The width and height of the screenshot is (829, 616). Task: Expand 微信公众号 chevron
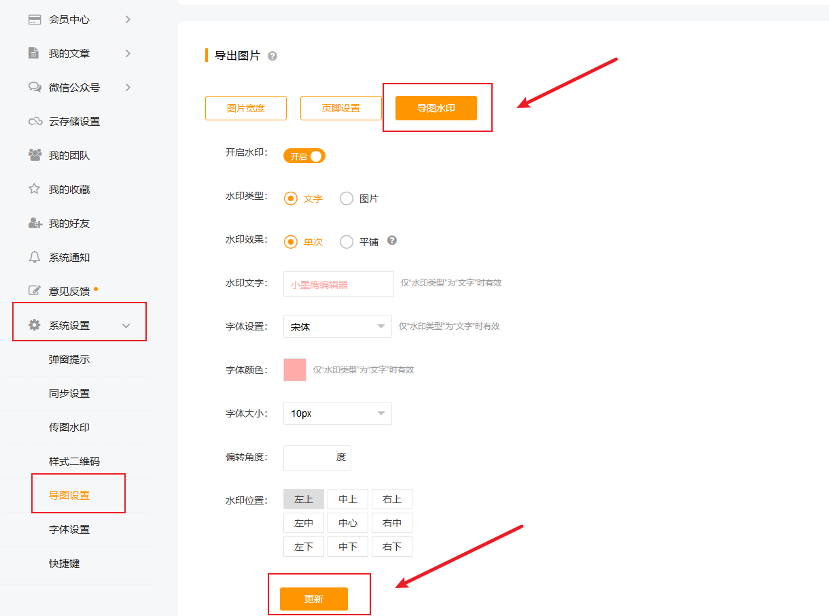[128, 87]
